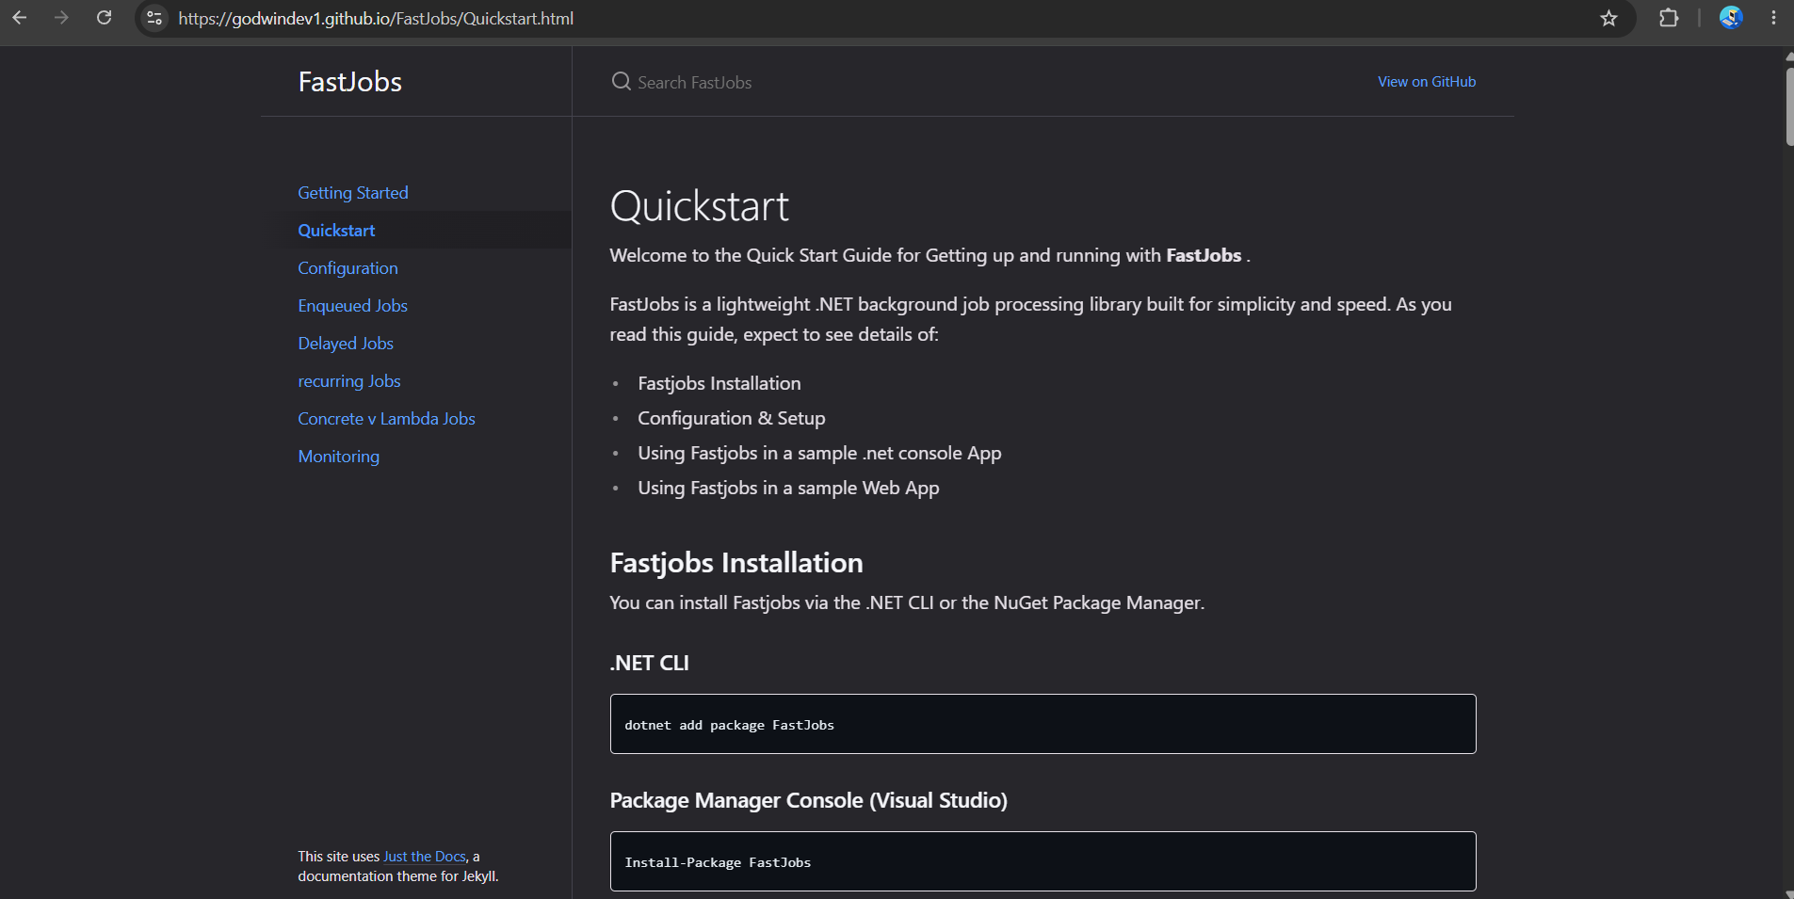This screenshot has height=899, width=1794.
Task: Select Quickstart in sidebar
Action: point(336,231)
